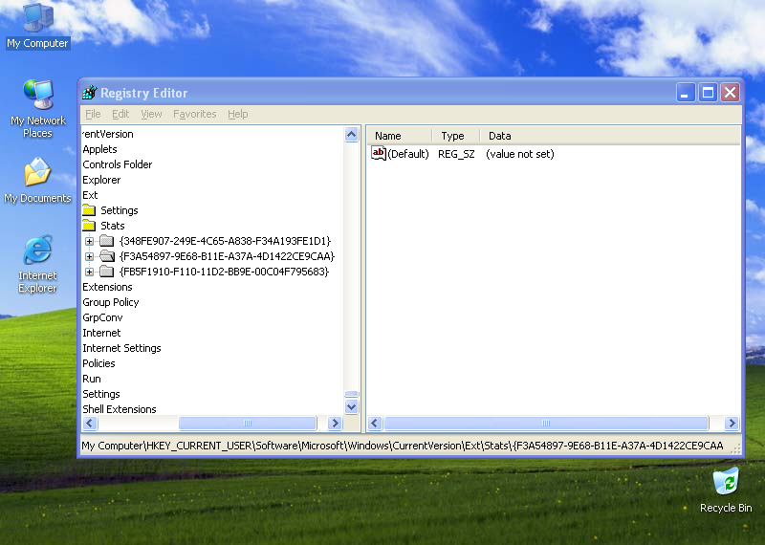Expand the {348FE907-249E-4C65-A838-F34A193FE1D1} key

(89, 241)
